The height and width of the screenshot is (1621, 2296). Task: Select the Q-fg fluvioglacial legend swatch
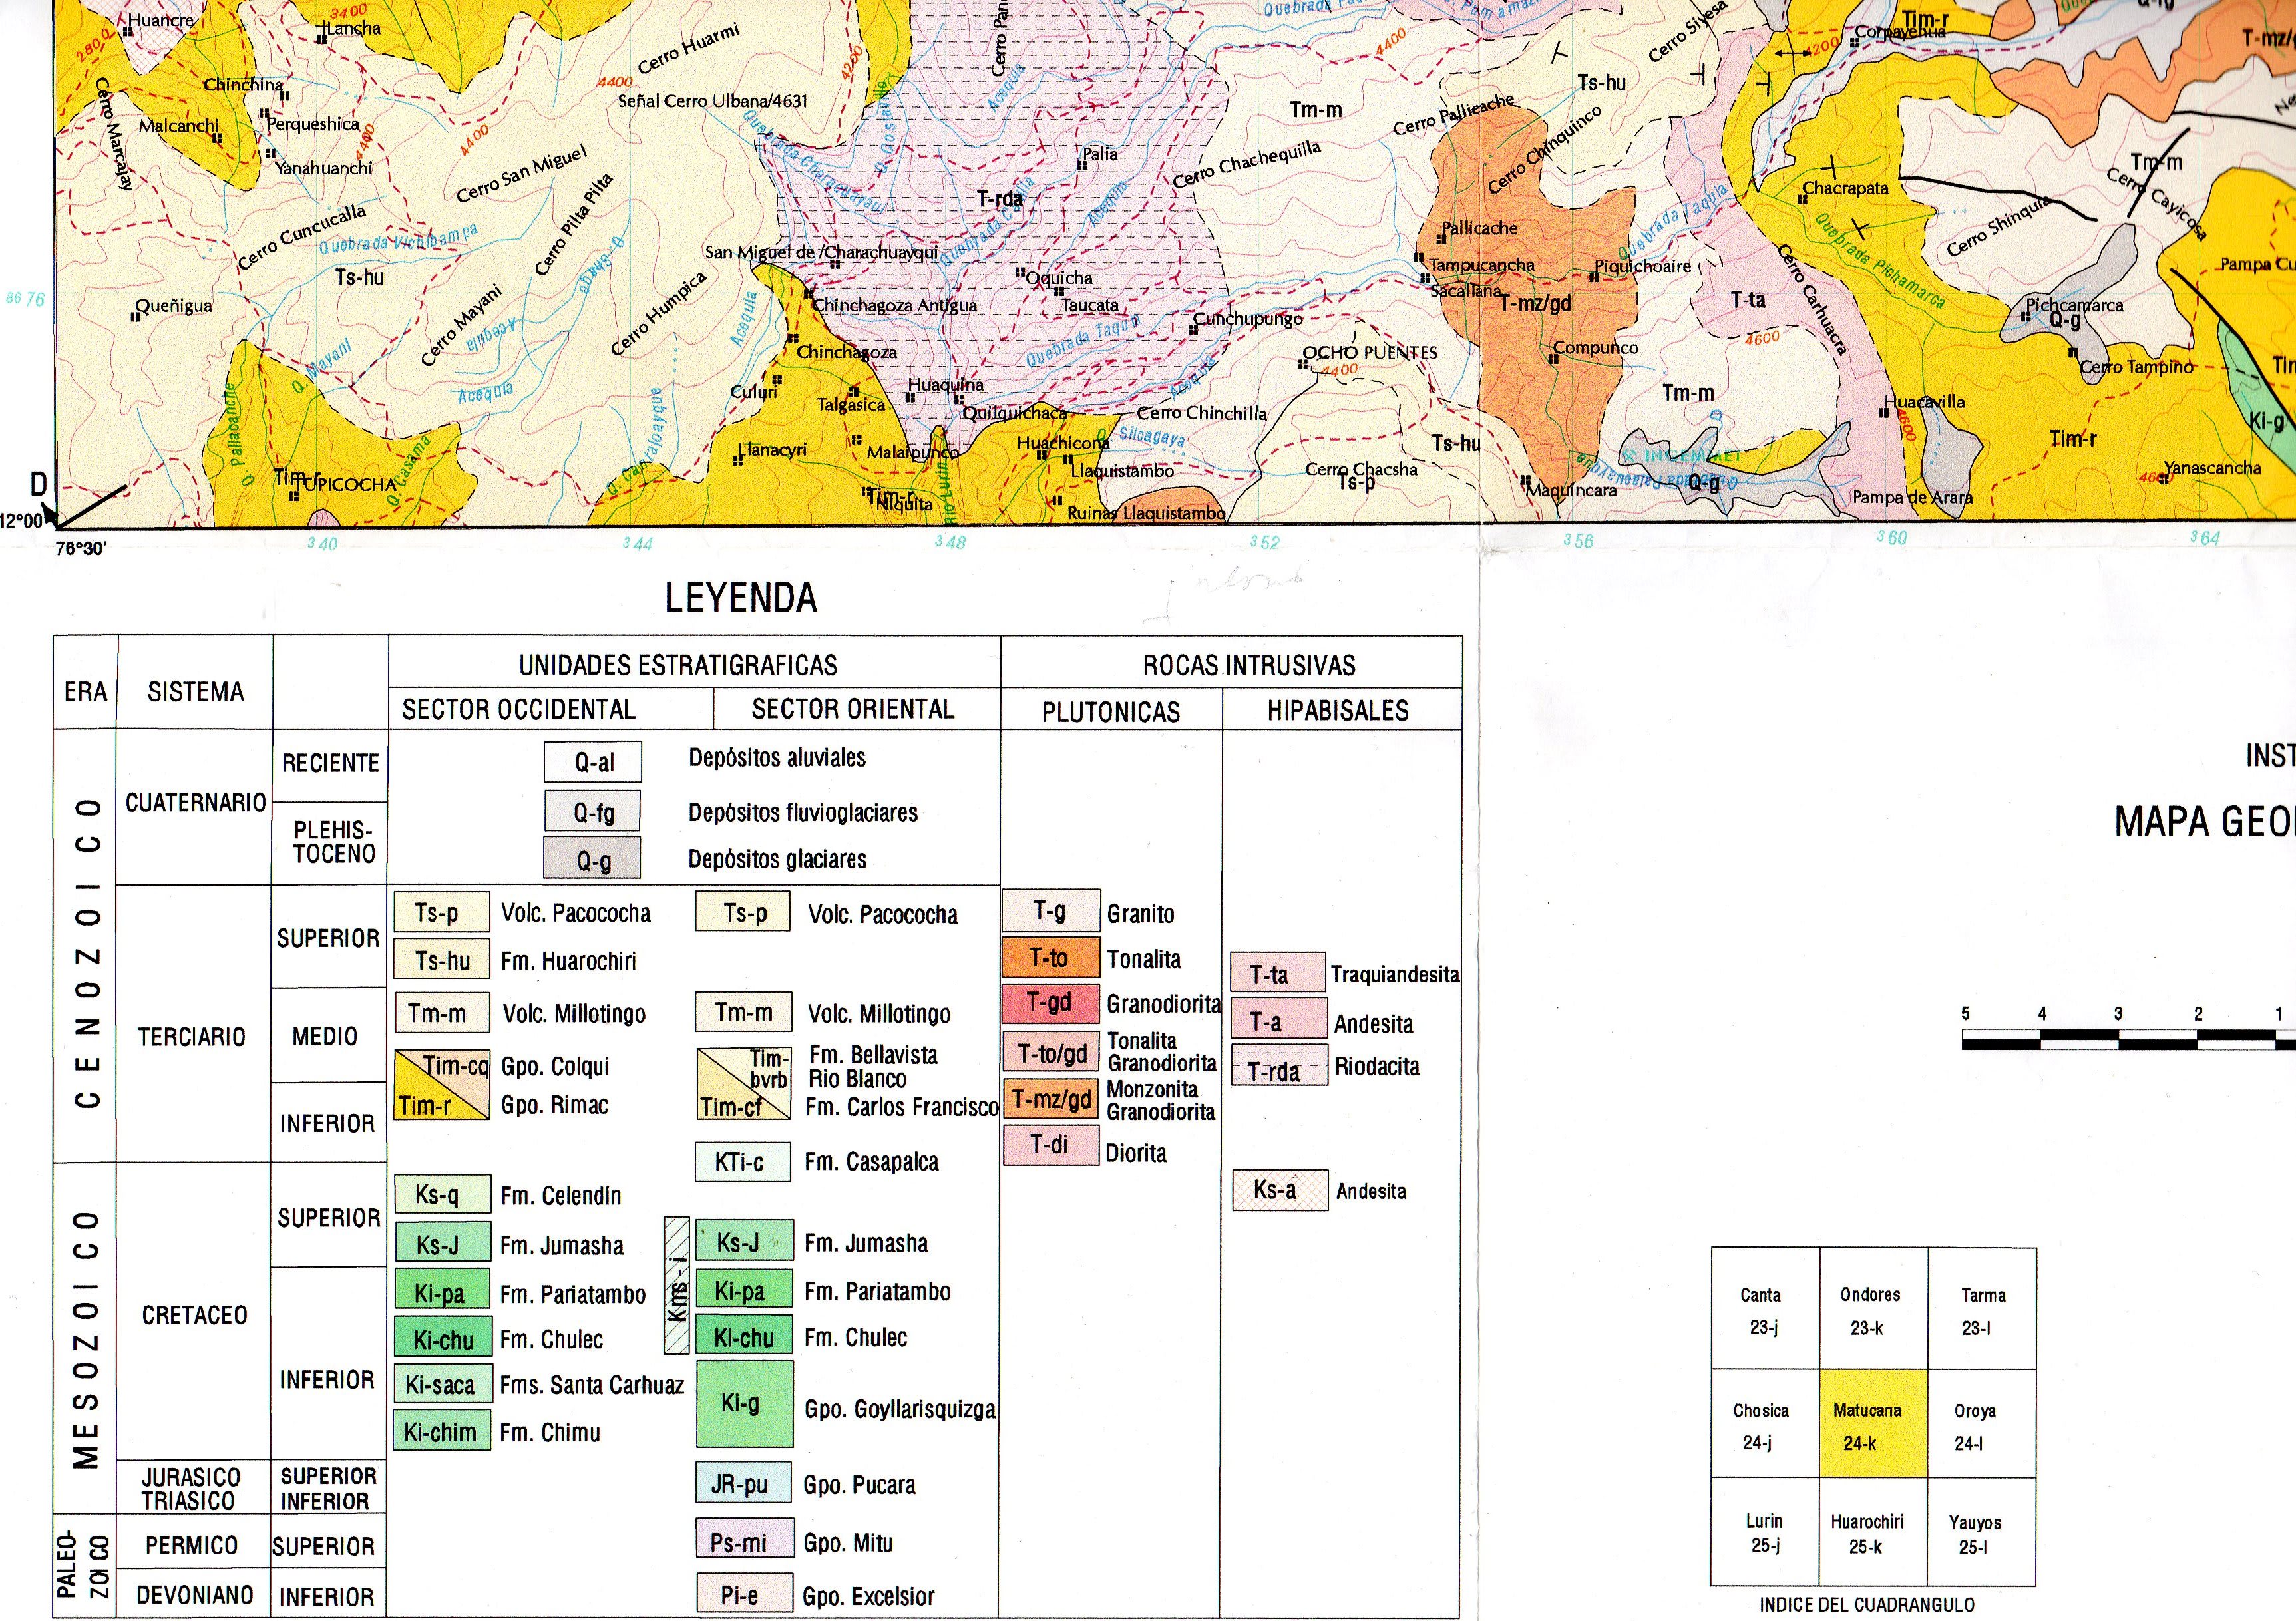click(593, 811)
